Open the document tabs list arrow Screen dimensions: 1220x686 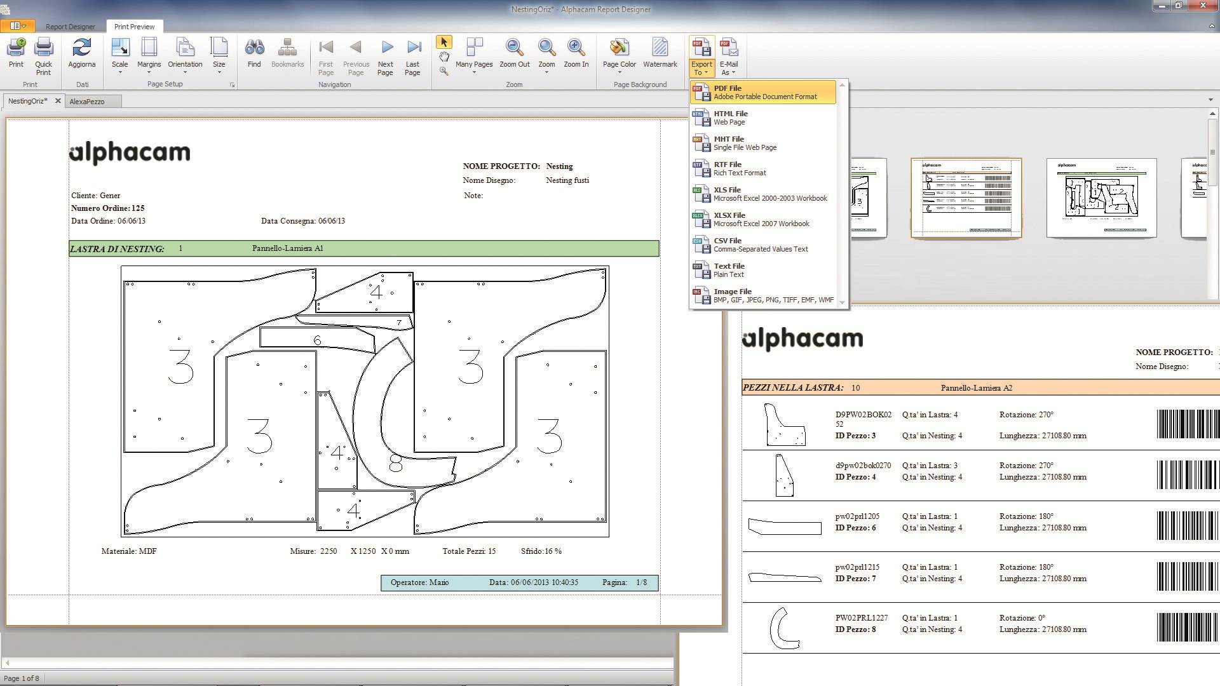[1210, 100]
